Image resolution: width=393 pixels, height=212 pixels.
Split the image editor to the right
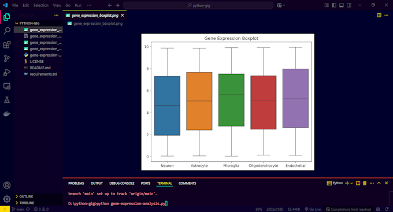[x=379, y=15]
